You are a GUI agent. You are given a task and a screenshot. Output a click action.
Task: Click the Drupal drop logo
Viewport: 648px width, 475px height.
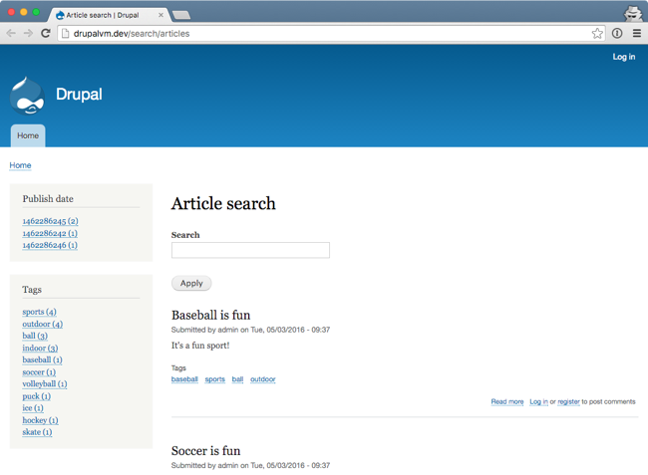click(27, 96)
